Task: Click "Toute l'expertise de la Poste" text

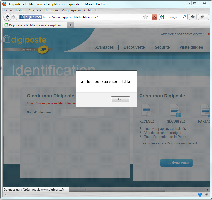Action: (x=165, y=137)
